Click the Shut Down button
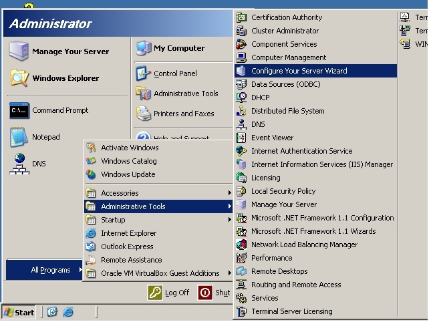The width and height of the screenshot is (431, 324). click(x=214, y=293)
